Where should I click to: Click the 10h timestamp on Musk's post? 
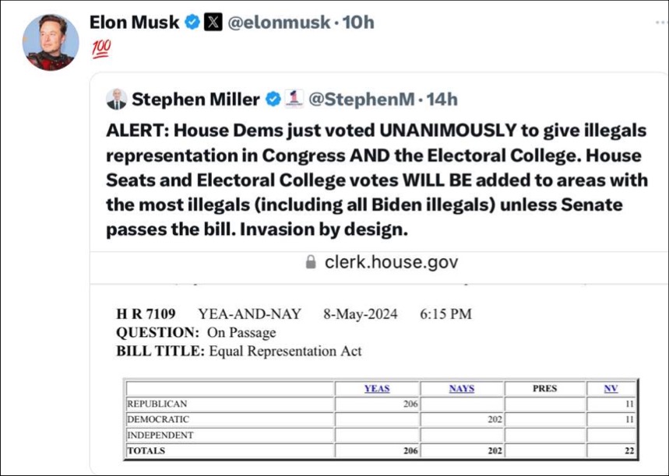[358, 22]
